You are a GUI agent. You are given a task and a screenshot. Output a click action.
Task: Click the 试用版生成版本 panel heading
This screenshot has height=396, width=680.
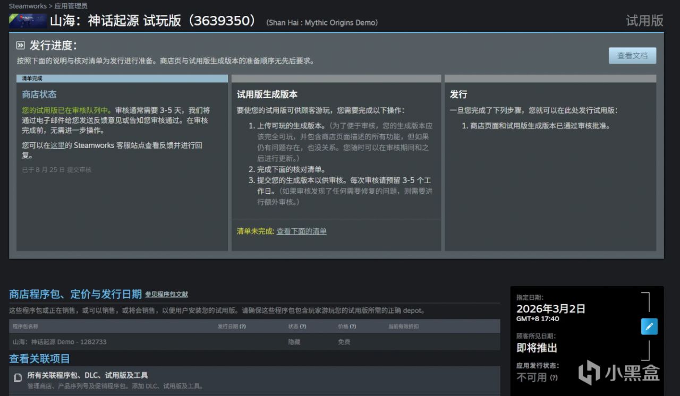coord(267,94)
